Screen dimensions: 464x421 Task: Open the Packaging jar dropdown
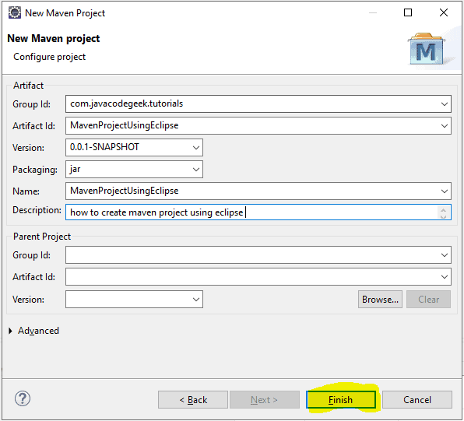[195, 169]
